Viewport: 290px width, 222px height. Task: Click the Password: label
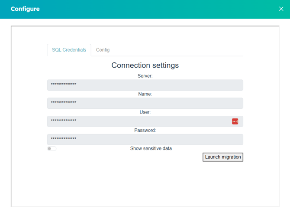(145, 130)
